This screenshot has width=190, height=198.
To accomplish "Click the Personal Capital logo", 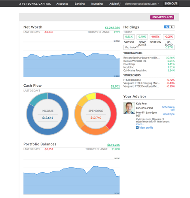I will tap(35, 4).
